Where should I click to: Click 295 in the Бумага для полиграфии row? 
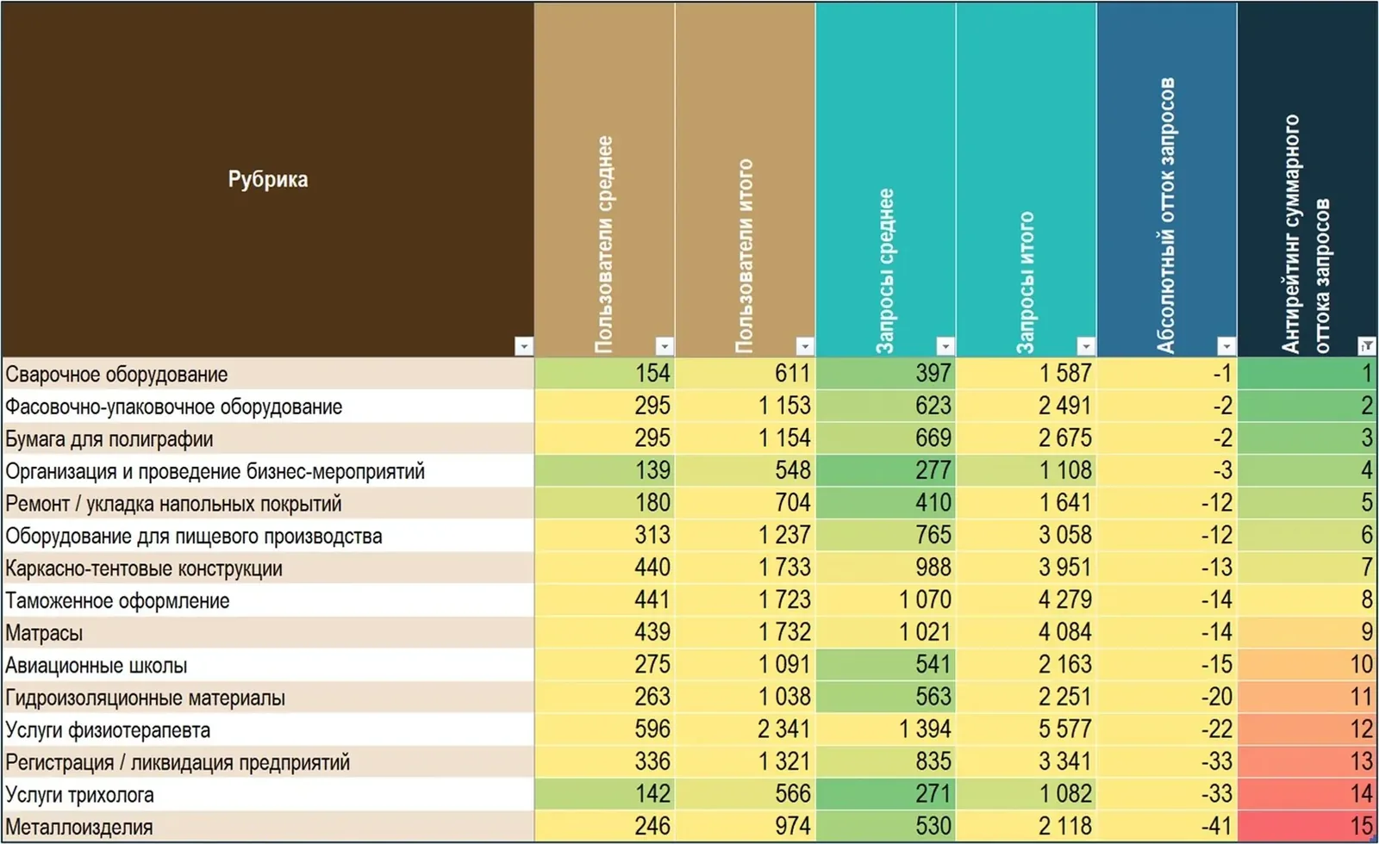point(604,438)
